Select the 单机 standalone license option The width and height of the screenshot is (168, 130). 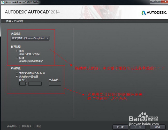(x=17, y=51)
